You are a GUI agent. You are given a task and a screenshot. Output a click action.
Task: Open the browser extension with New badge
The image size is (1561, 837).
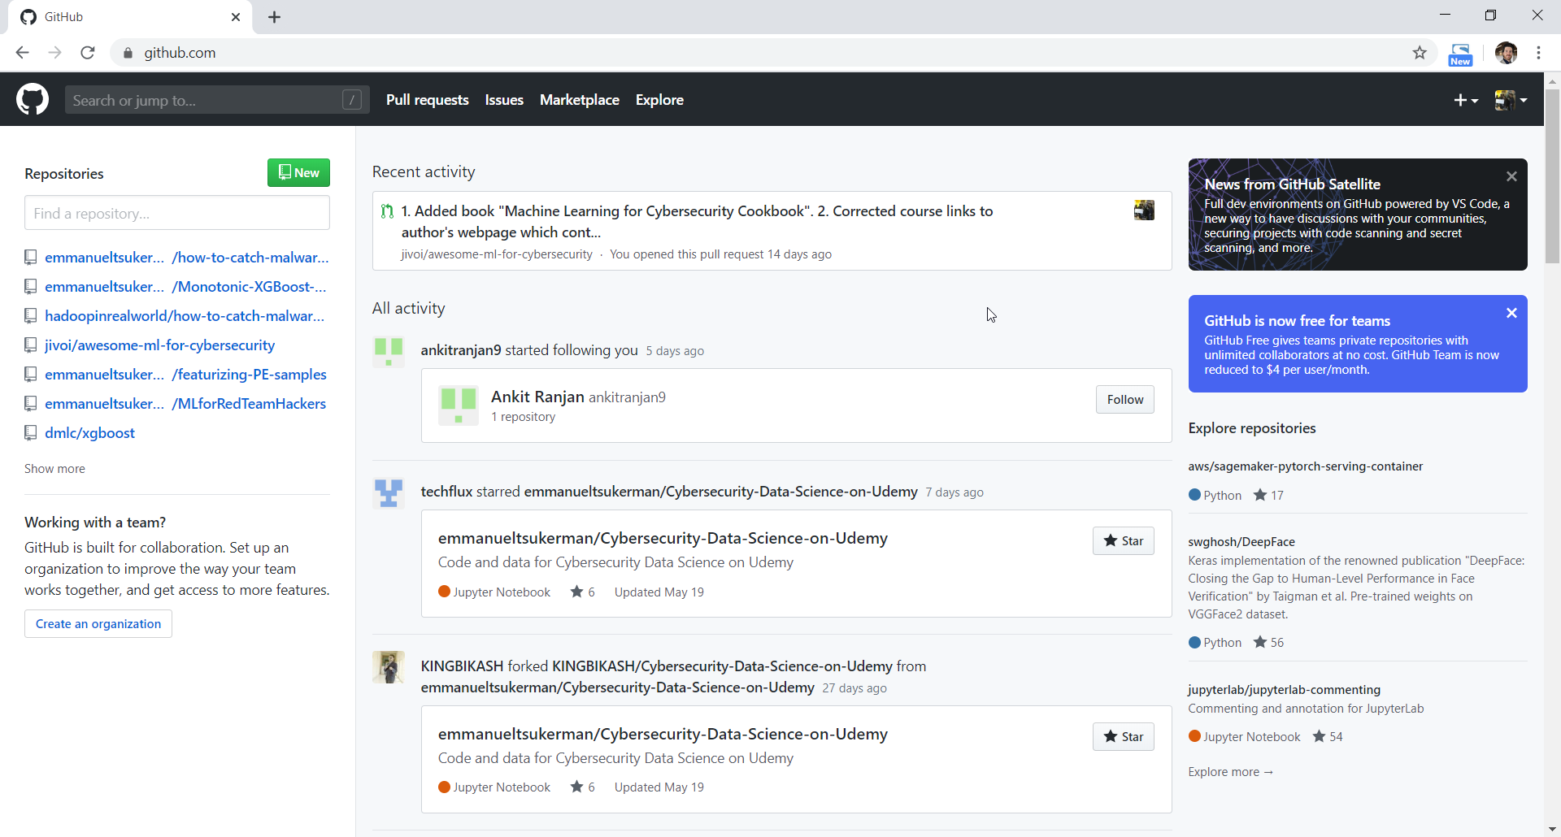(1460, 54)
